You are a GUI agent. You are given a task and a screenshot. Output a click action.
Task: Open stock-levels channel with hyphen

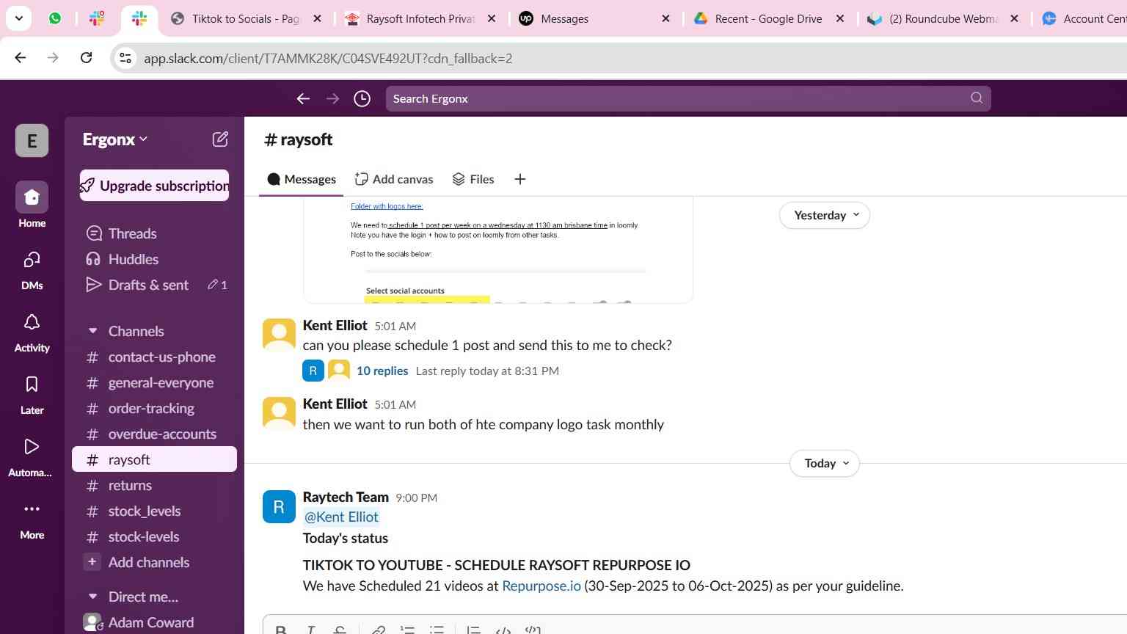click(x=154, y=536)
